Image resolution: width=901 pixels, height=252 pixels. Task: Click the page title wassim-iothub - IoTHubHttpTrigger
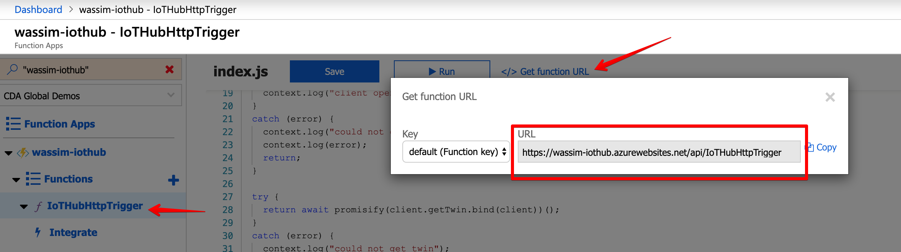[x=127, y=32]
